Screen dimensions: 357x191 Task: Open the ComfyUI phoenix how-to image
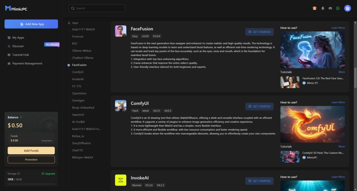312,124
